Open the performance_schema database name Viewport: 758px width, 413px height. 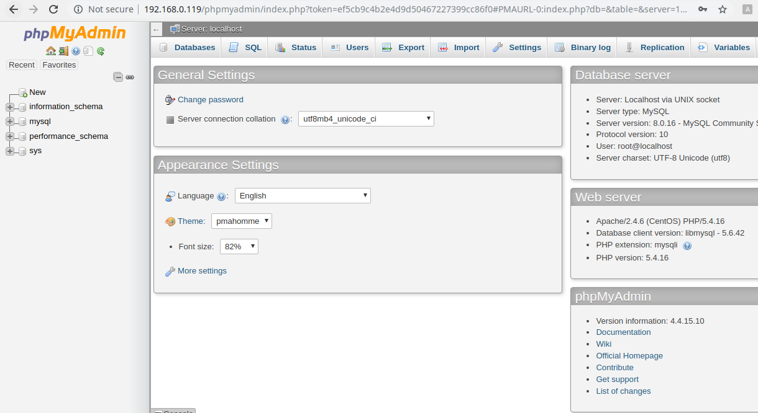pos(68,136)
